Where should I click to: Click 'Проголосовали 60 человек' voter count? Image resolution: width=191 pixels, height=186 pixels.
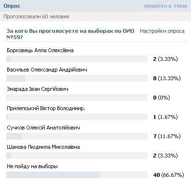point(37,16)
